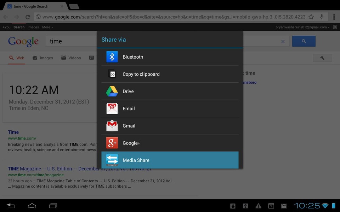This screenshot has height=212, width=340.
Task: Start voice search with microphone icon
Action: coord(322,17)
